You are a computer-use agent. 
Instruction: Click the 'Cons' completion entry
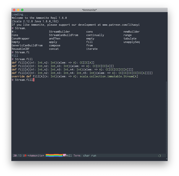coord(15,35)
